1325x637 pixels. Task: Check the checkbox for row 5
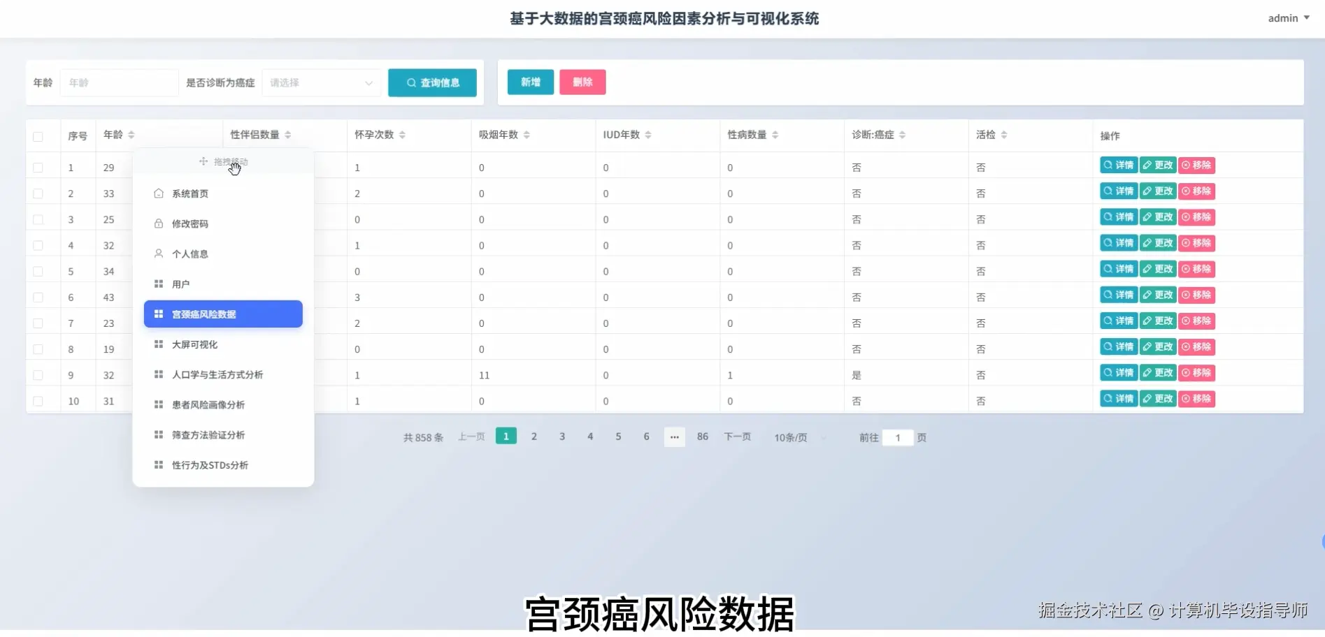[x=38, y=271]
